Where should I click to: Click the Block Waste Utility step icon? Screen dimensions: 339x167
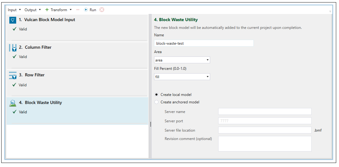(x=13, y=103)
